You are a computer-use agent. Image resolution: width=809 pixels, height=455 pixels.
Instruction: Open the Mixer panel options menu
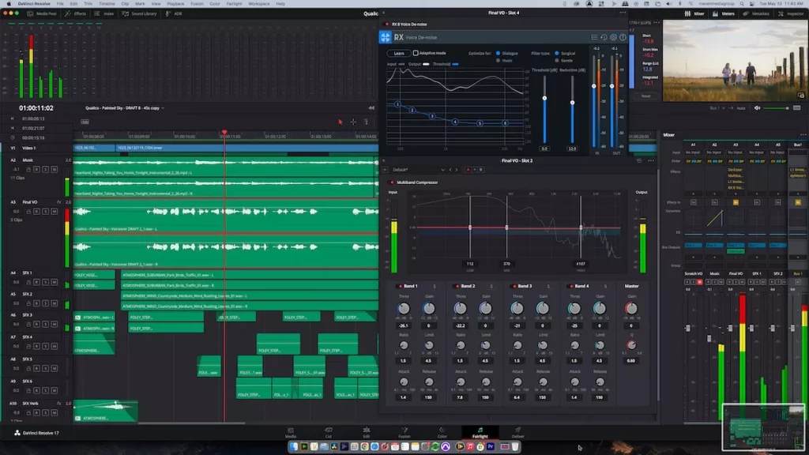803,134
